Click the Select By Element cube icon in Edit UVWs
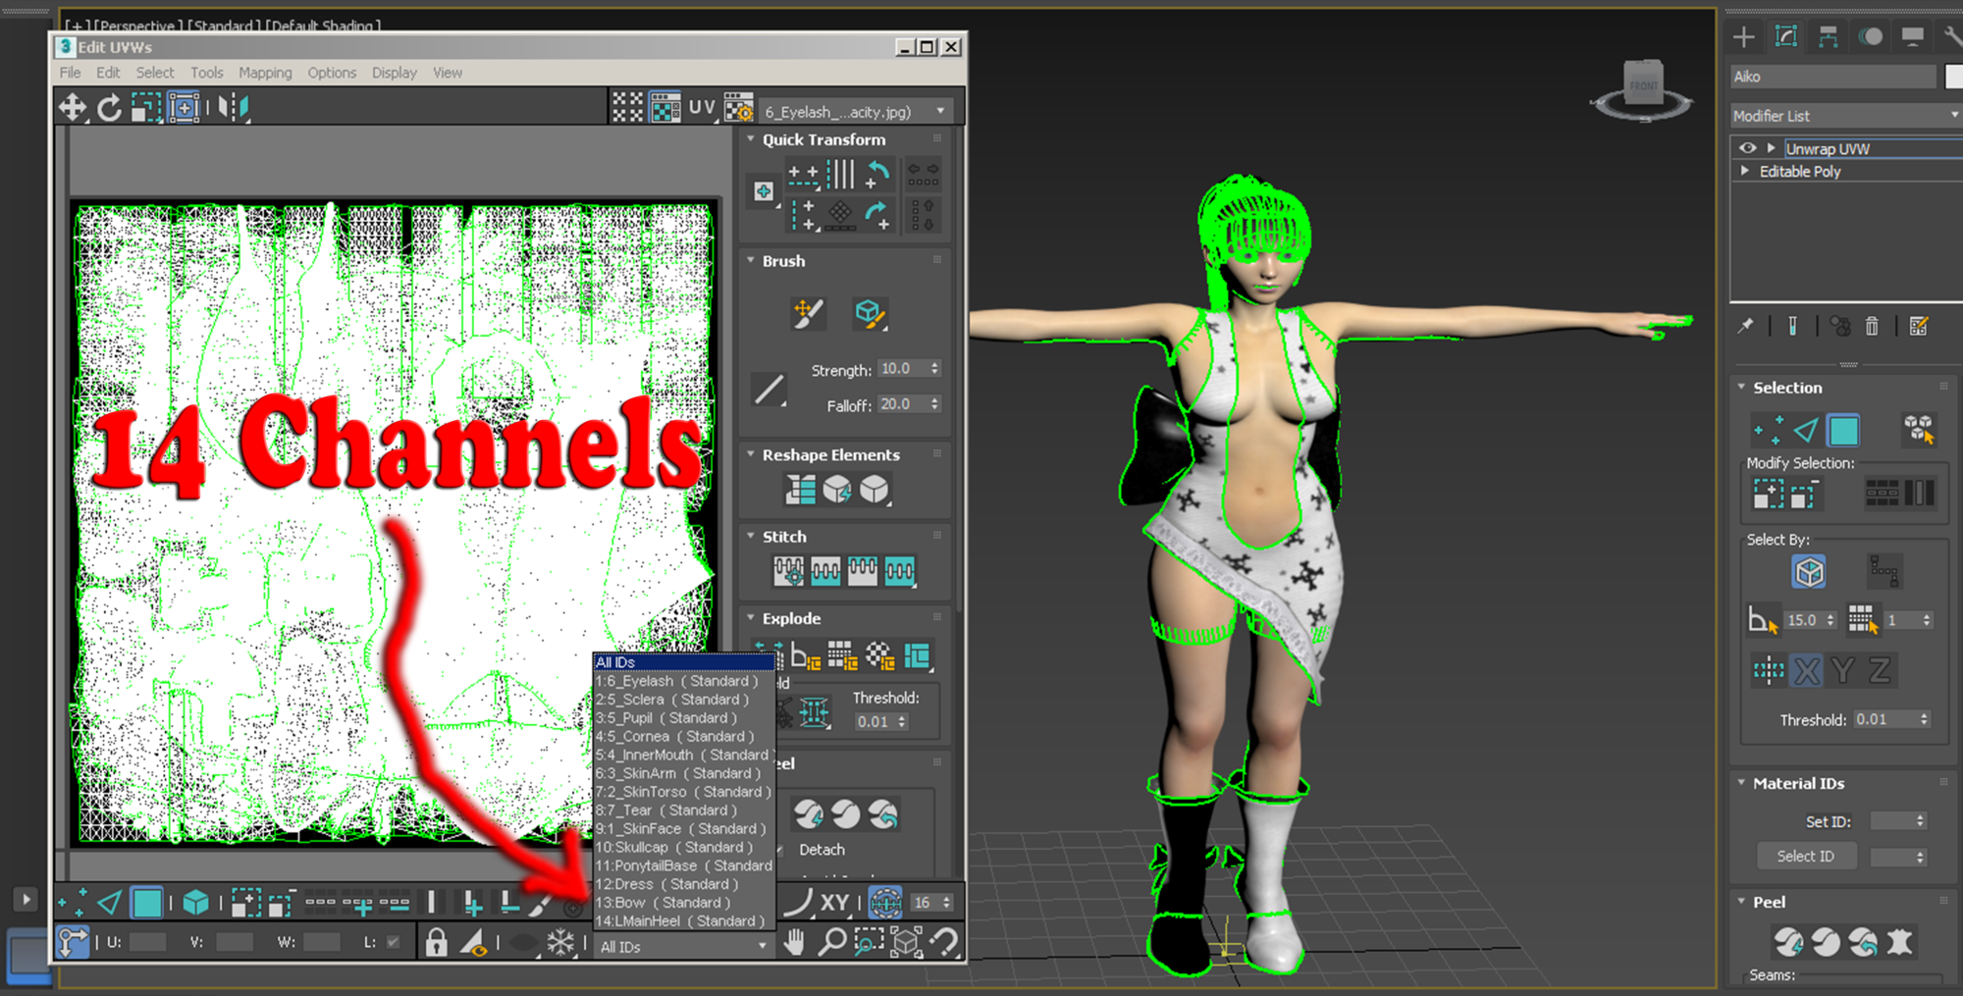The image size is (1963, 996). pyautogui.click(x=196, y=902)
